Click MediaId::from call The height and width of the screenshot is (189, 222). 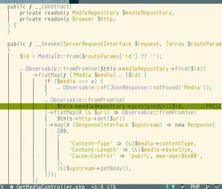click(x=58, y=56)
